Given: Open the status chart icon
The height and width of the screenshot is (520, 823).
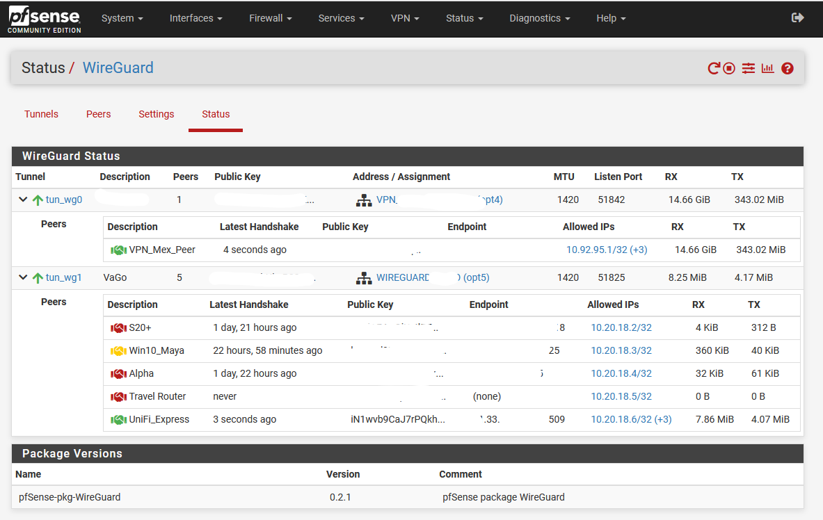Looking at the screenshot, I should click(768, 68).
